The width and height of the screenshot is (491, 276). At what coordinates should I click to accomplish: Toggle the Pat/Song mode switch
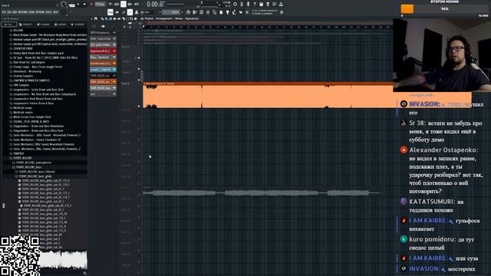pyautogui.click(x=72, y=5)
